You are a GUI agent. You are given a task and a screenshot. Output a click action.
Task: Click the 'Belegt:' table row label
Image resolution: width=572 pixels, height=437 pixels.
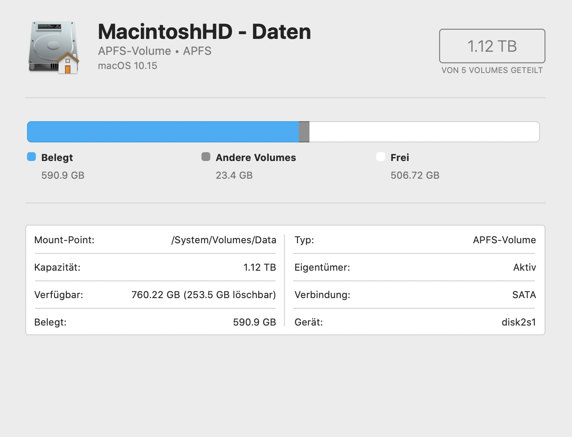[50, 322]
